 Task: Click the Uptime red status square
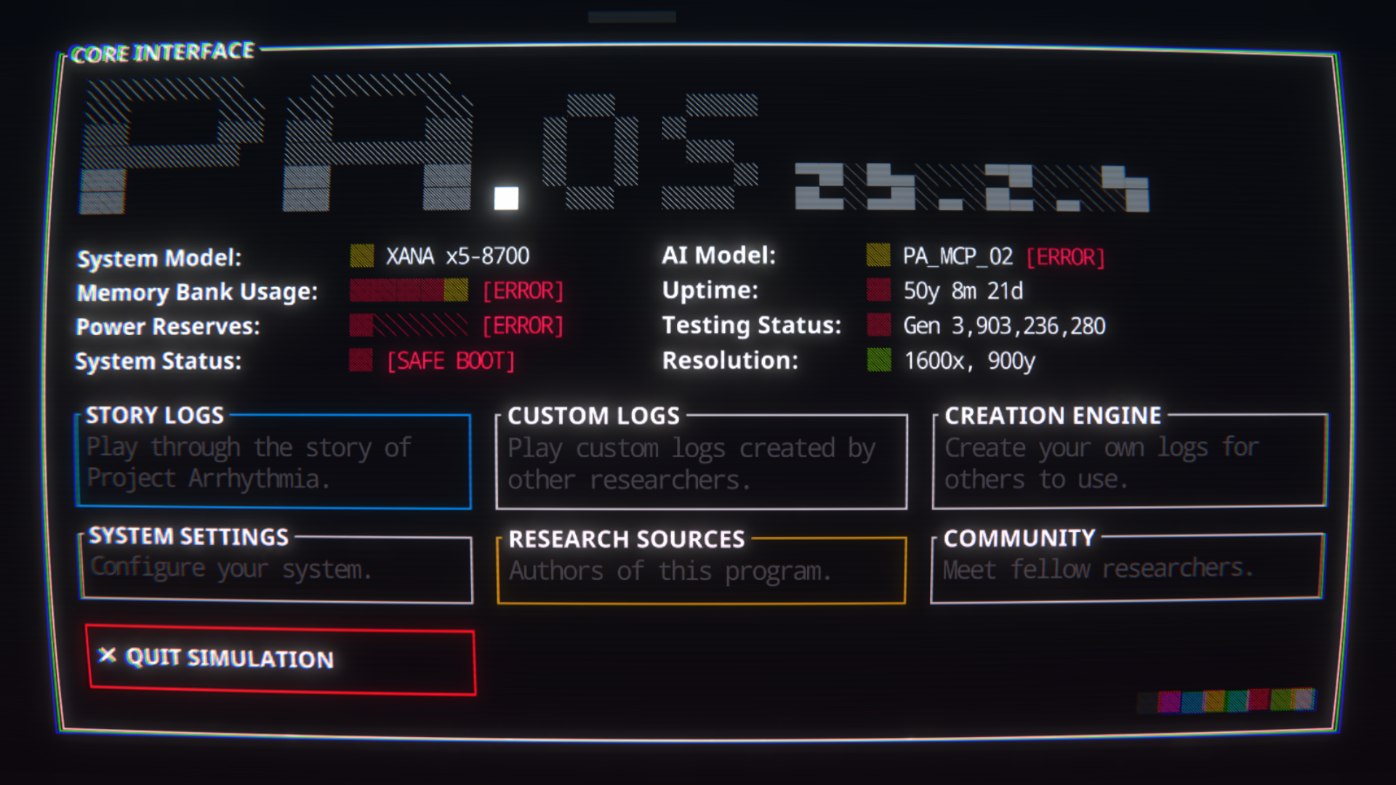[878, 290]
